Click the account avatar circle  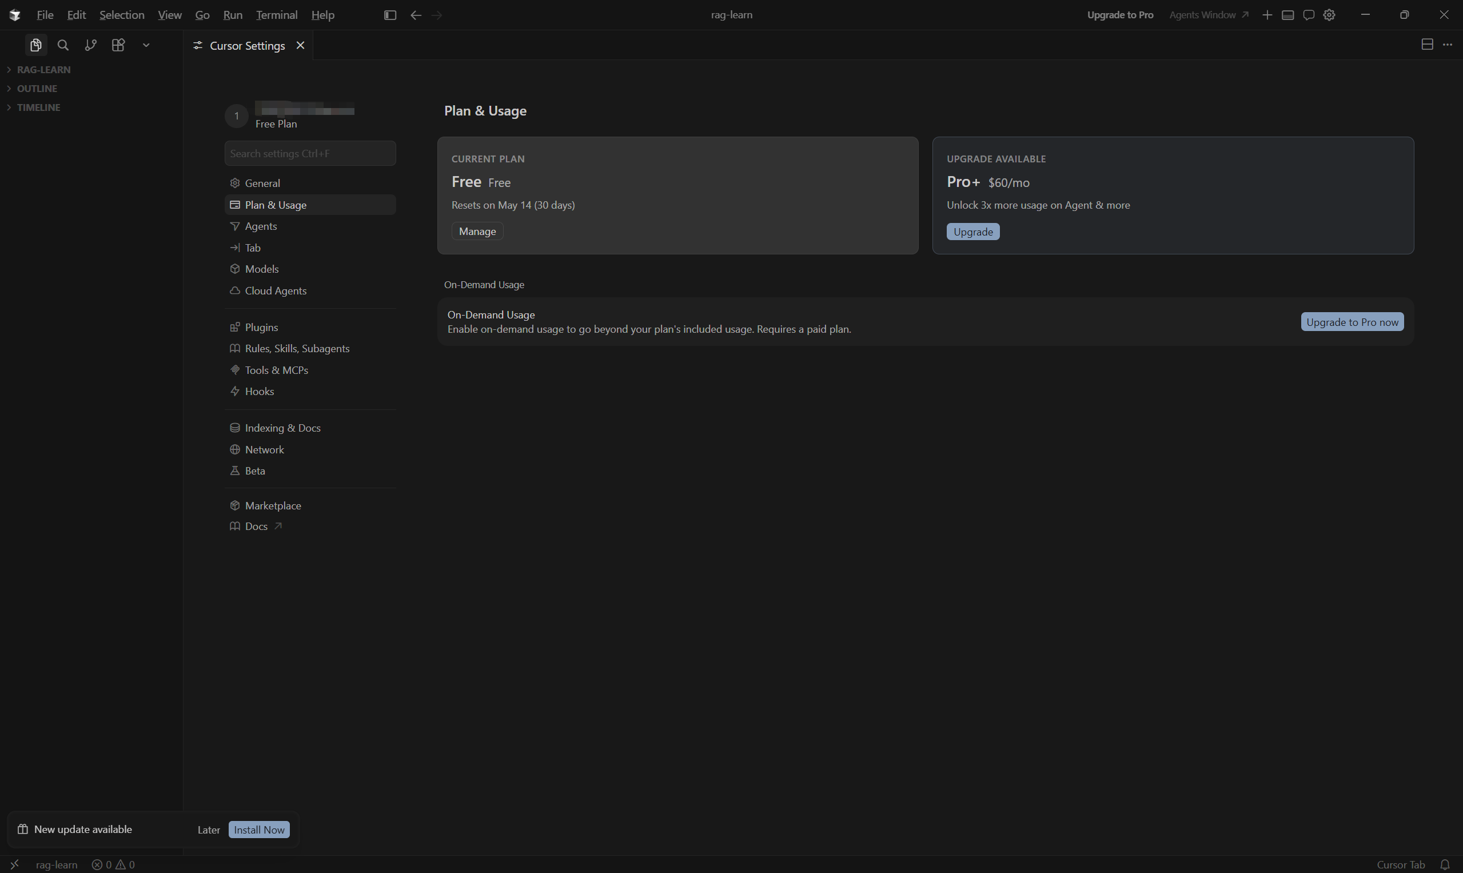(x=237, y=116)
